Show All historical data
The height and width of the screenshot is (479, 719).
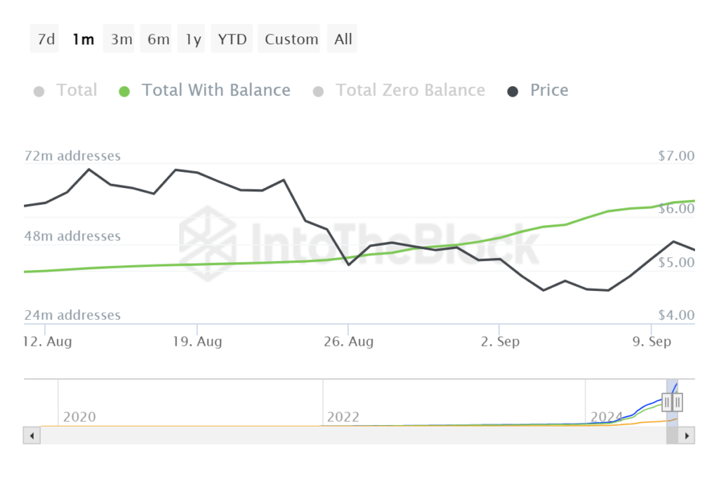[342, 39]
